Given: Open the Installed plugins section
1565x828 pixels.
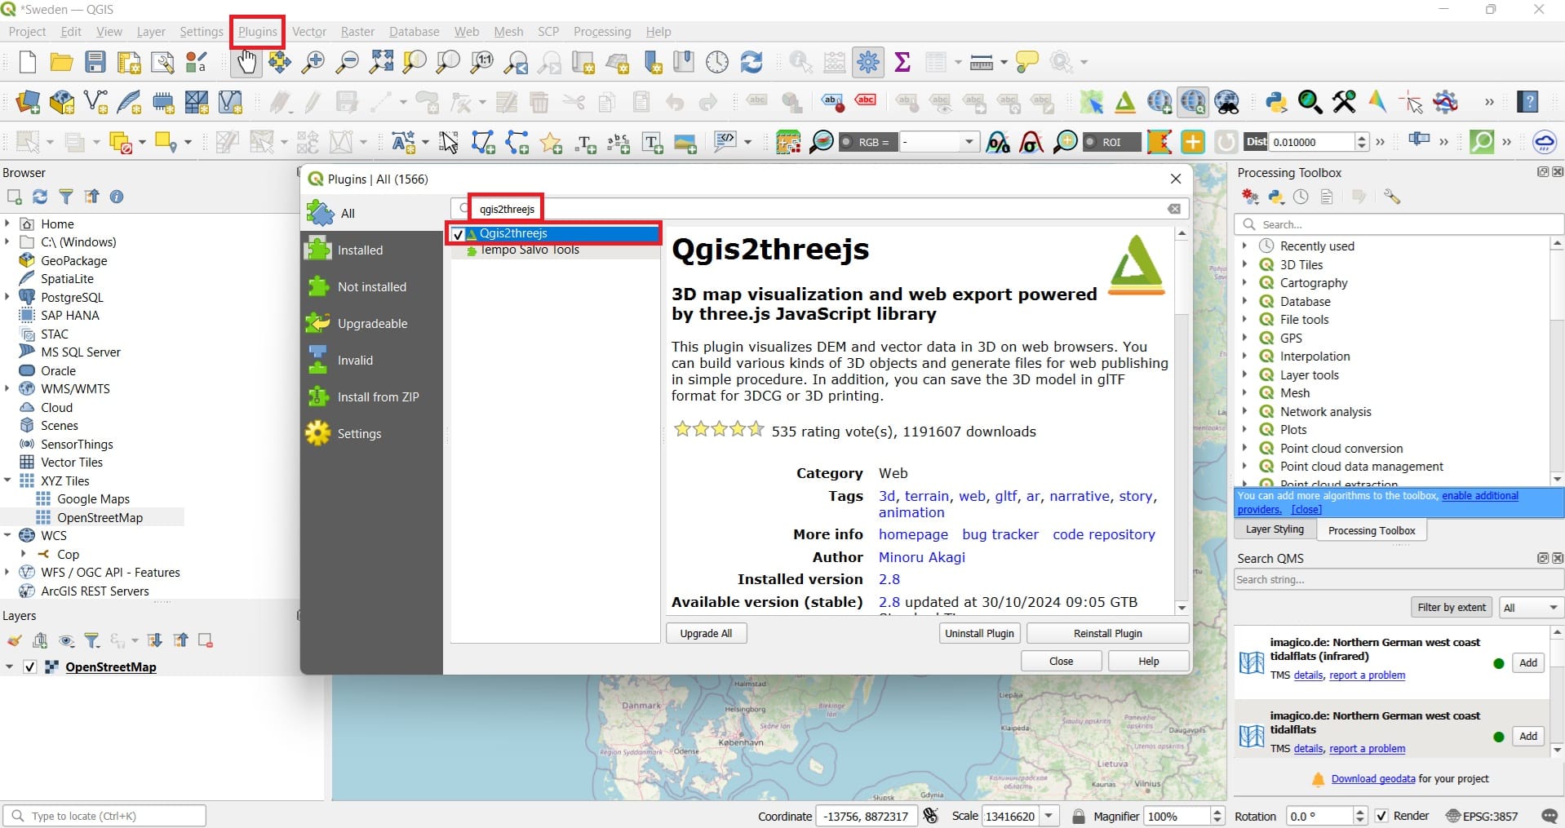Looking at the screenshot, I should 372,250.
